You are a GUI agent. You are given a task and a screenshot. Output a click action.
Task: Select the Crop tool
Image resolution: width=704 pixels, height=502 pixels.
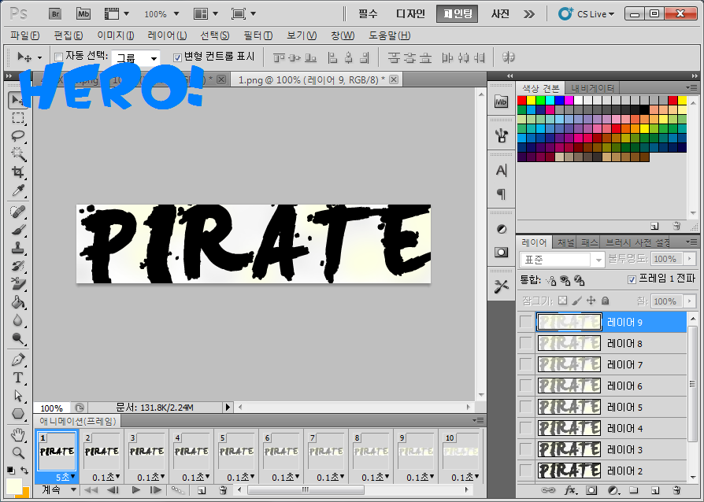click(x=18, y=172)
